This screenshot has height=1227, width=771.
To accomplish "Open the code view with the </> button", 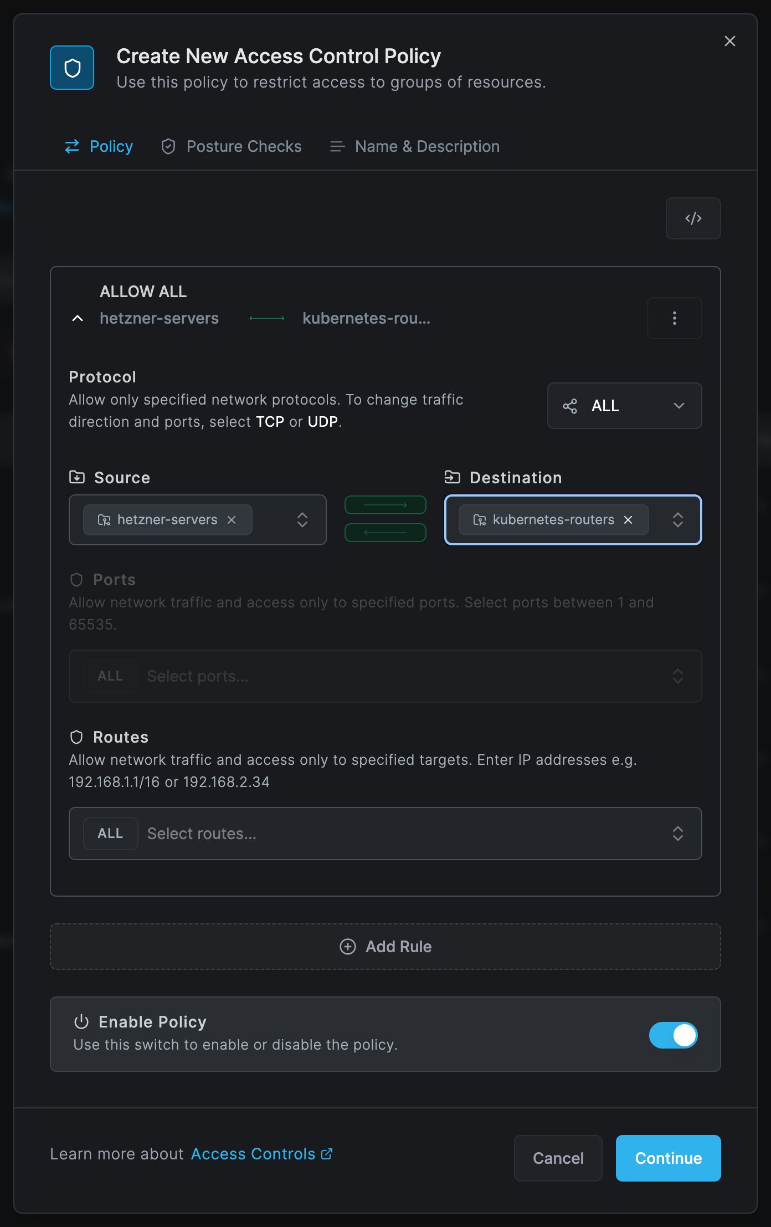I will (x=693, y=218).
